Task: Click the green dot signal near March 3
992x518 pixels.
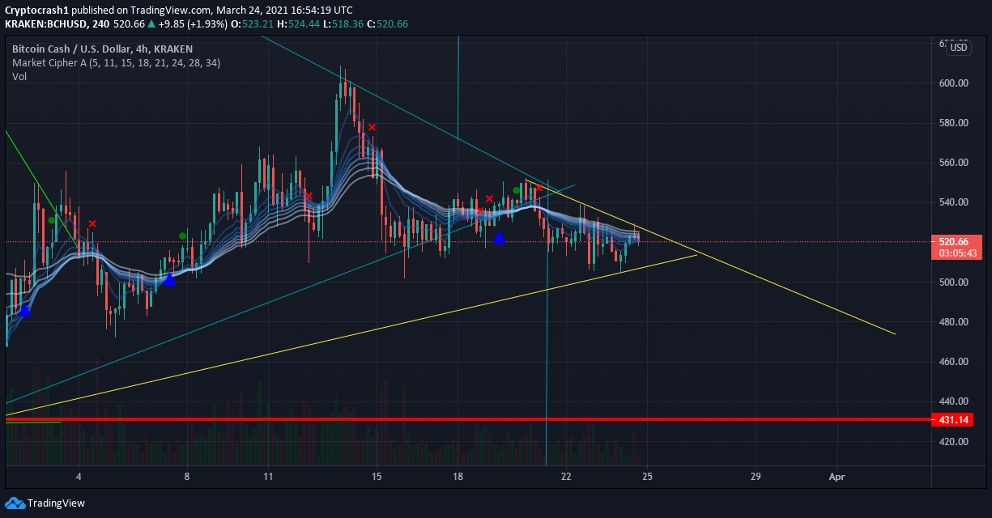Action: pyautogui.click(x=52, y=219)
